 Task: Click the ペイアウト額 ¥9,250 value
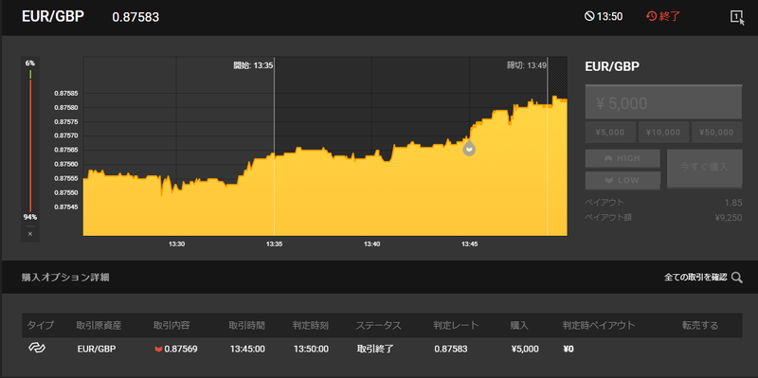click(729, 218)
